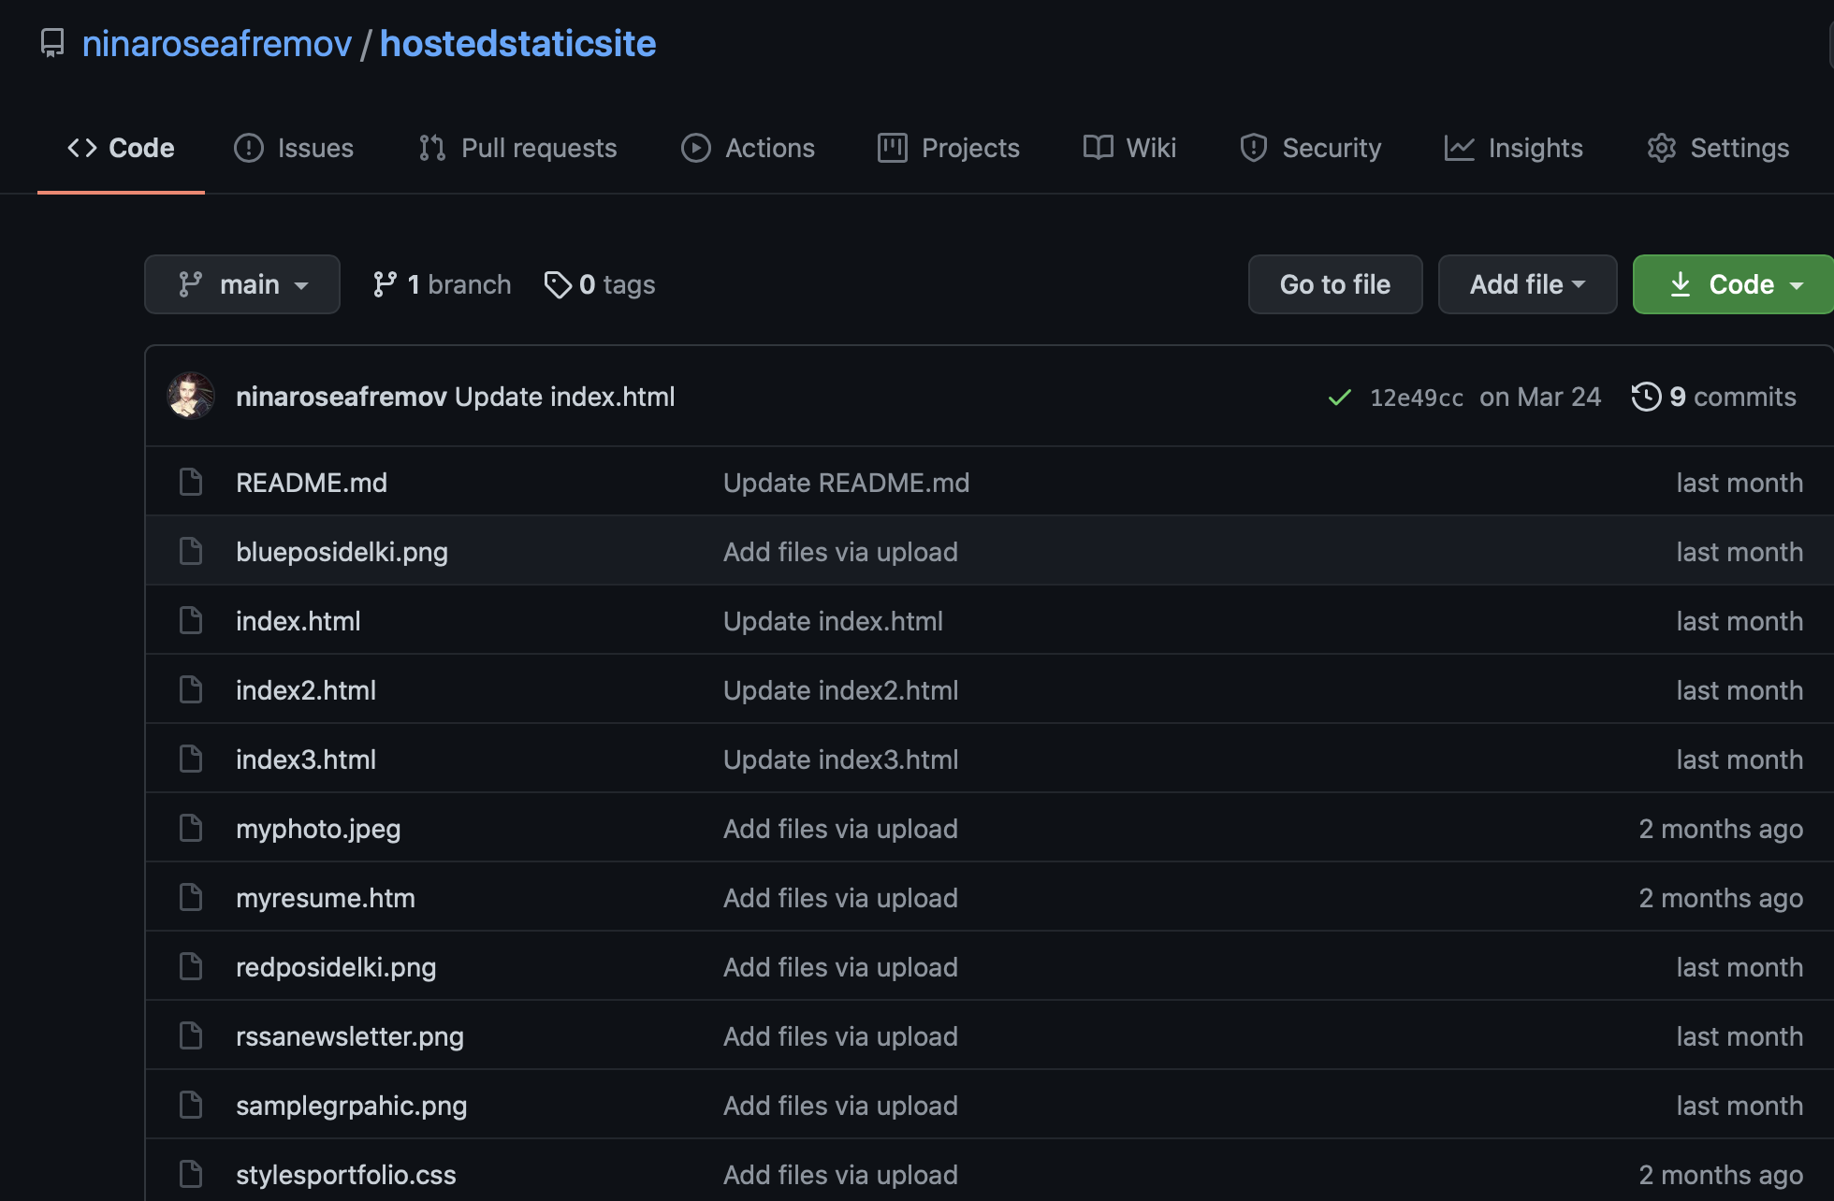Open the Security tab
The height and width of the screenshot is (1201, 1834).
pos(1309,148)
